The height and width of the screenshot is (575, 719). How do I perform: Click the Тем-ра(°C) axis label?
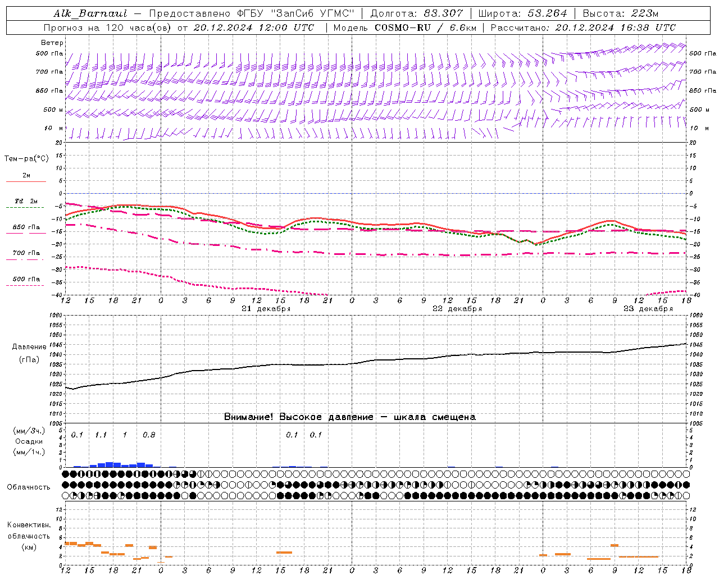click(x=26, y=159)
